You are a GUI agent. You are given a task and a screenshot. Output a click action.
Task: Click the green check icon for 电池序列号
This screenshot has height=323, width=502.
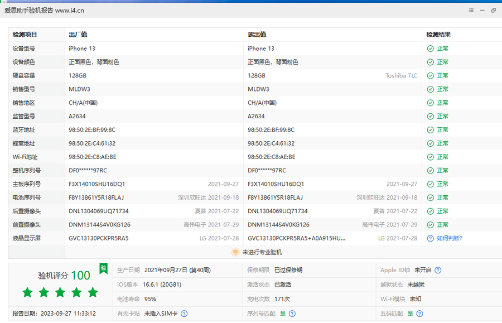430,197
